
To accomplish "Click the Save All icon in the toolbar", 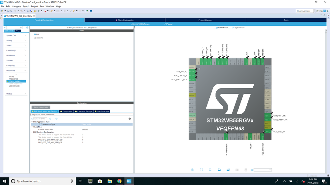I will click(x=11, y=11).
